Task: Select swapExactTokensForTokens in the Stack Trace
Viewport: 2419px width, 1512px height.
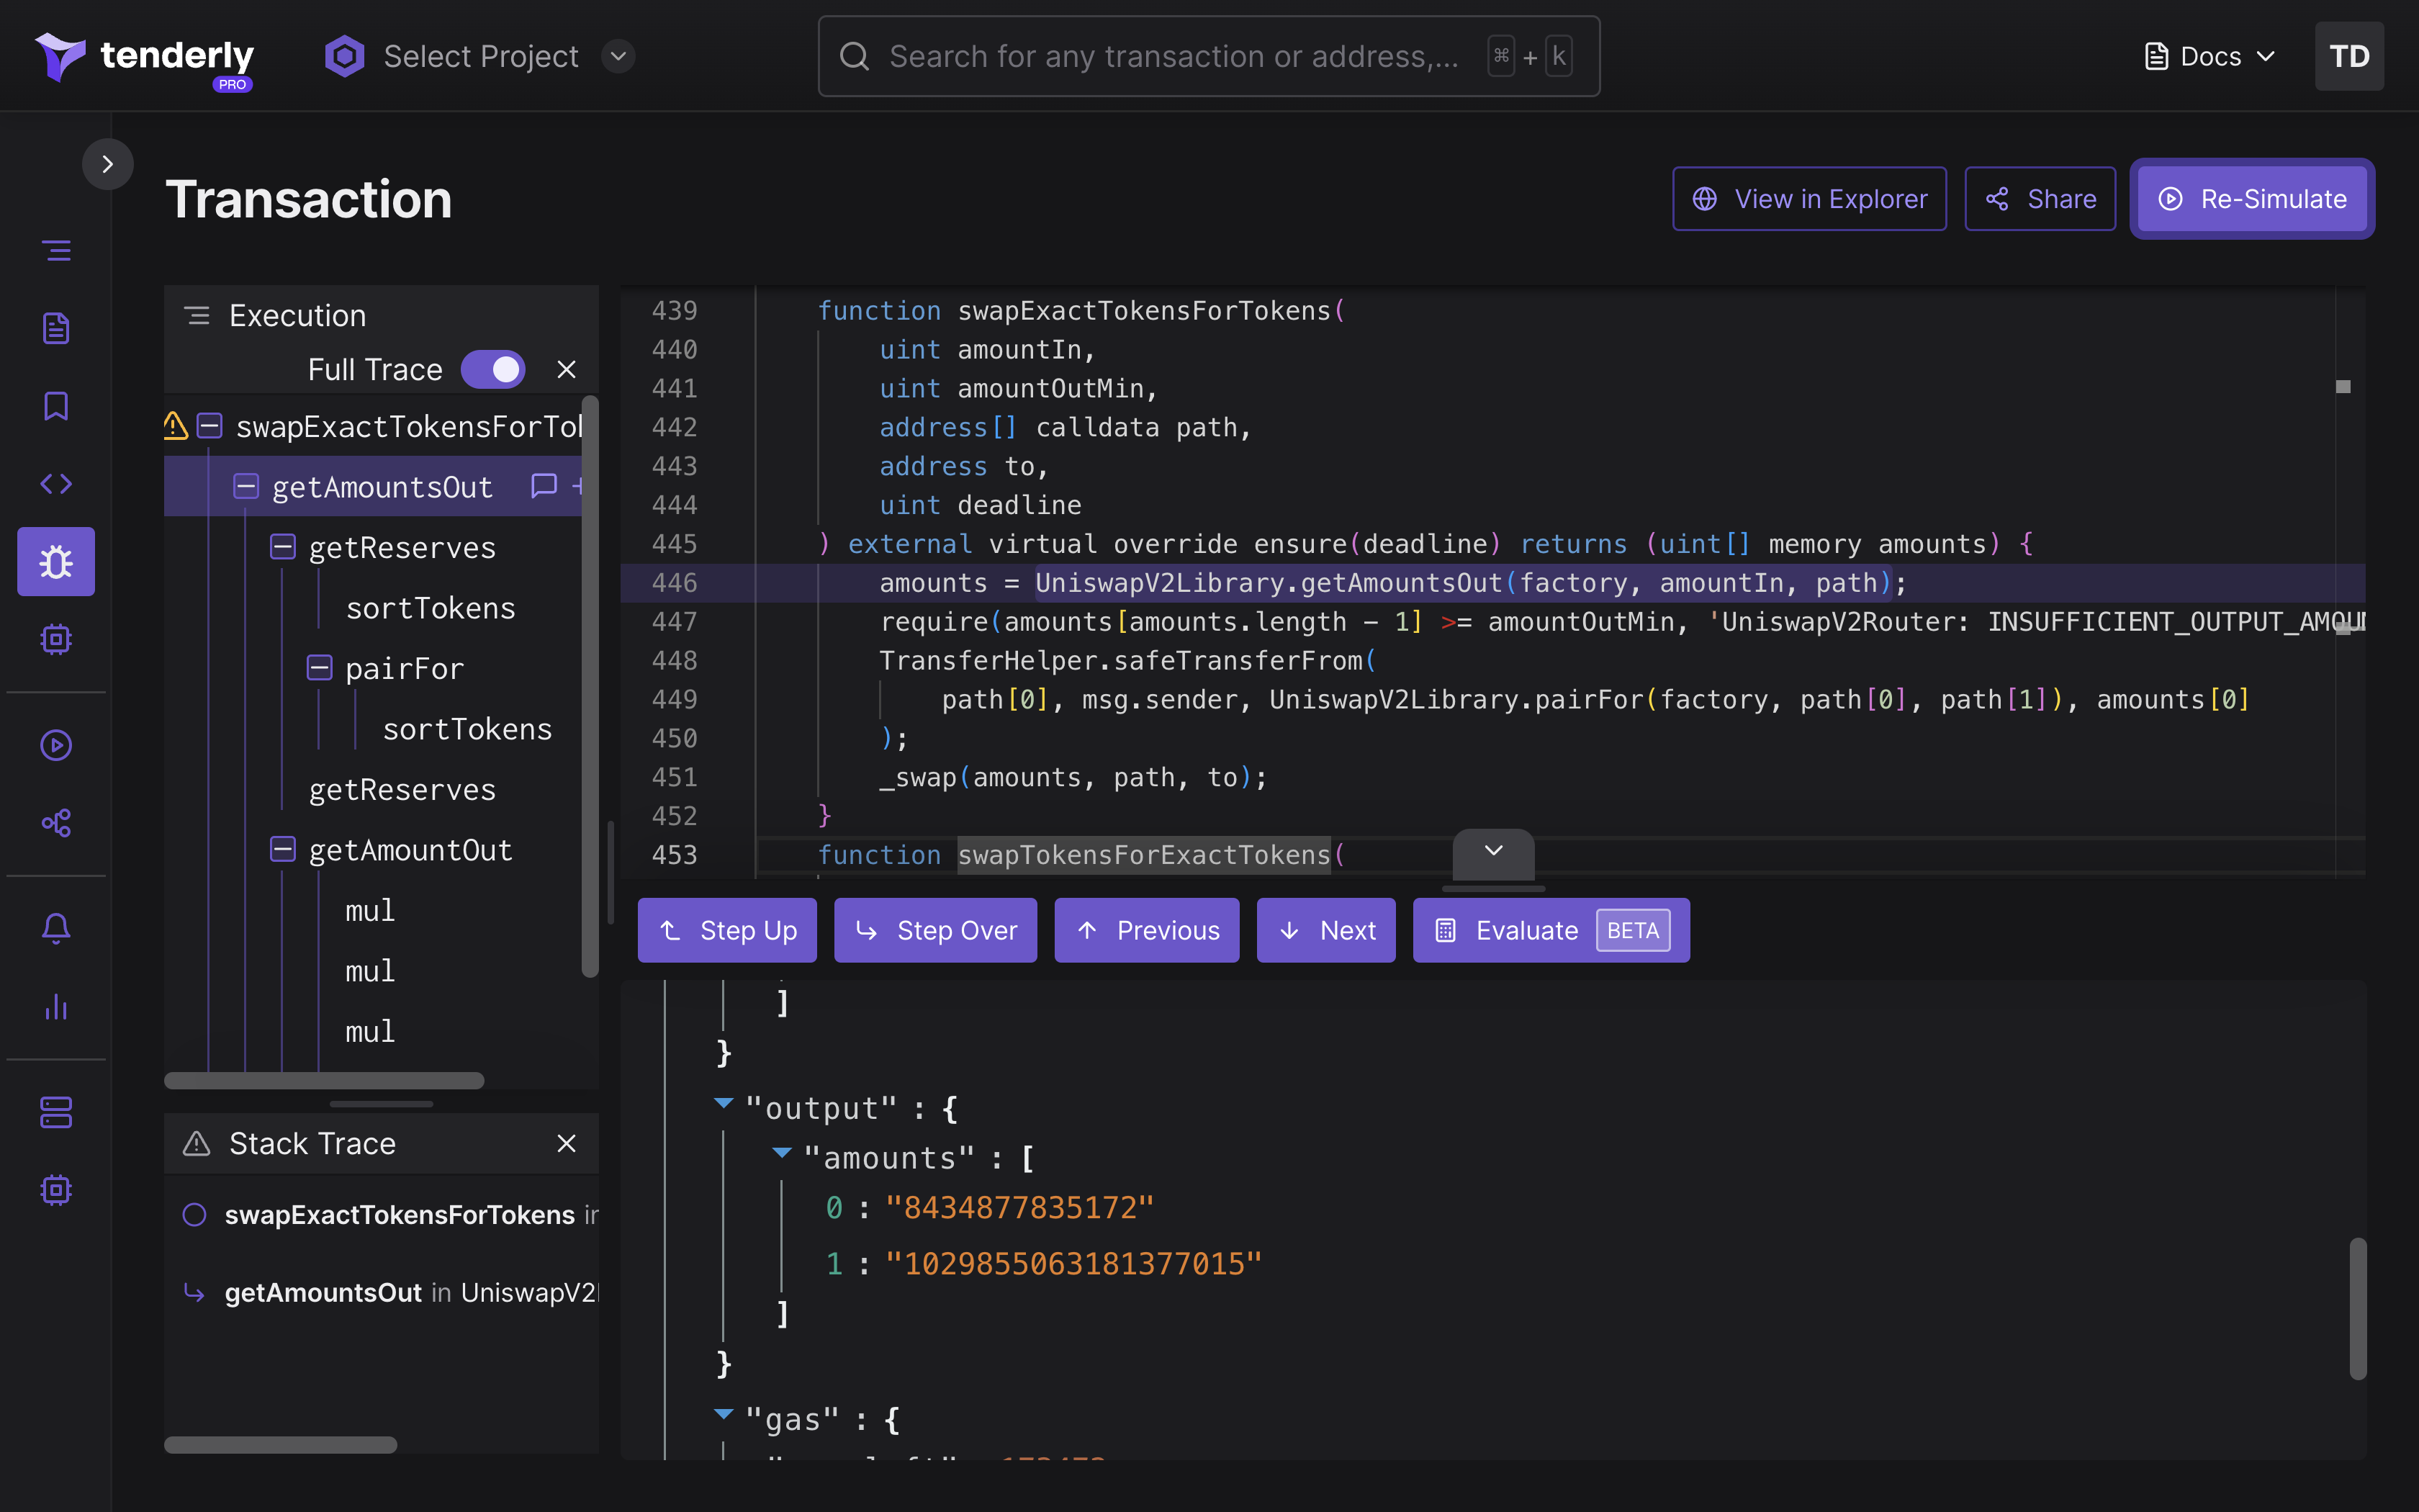Action: point(400,1215)
